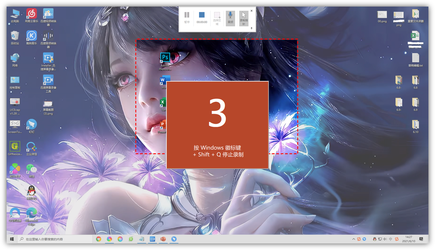
Task: Choose the 选择区域 select area tool
Action: pyautogui.click(x=217, y=18)
